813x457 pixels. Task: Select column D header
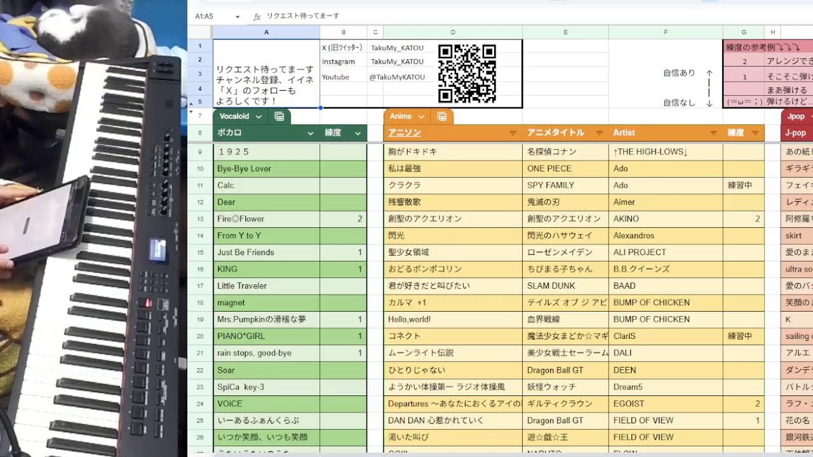click(453, 32)
